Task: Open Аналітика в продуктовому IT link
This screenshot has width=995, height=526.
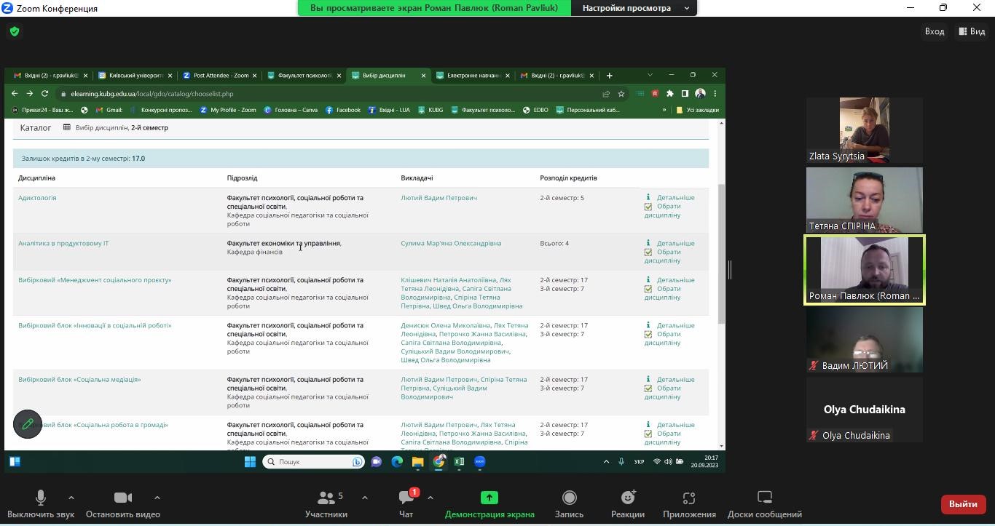Action: 63,244
